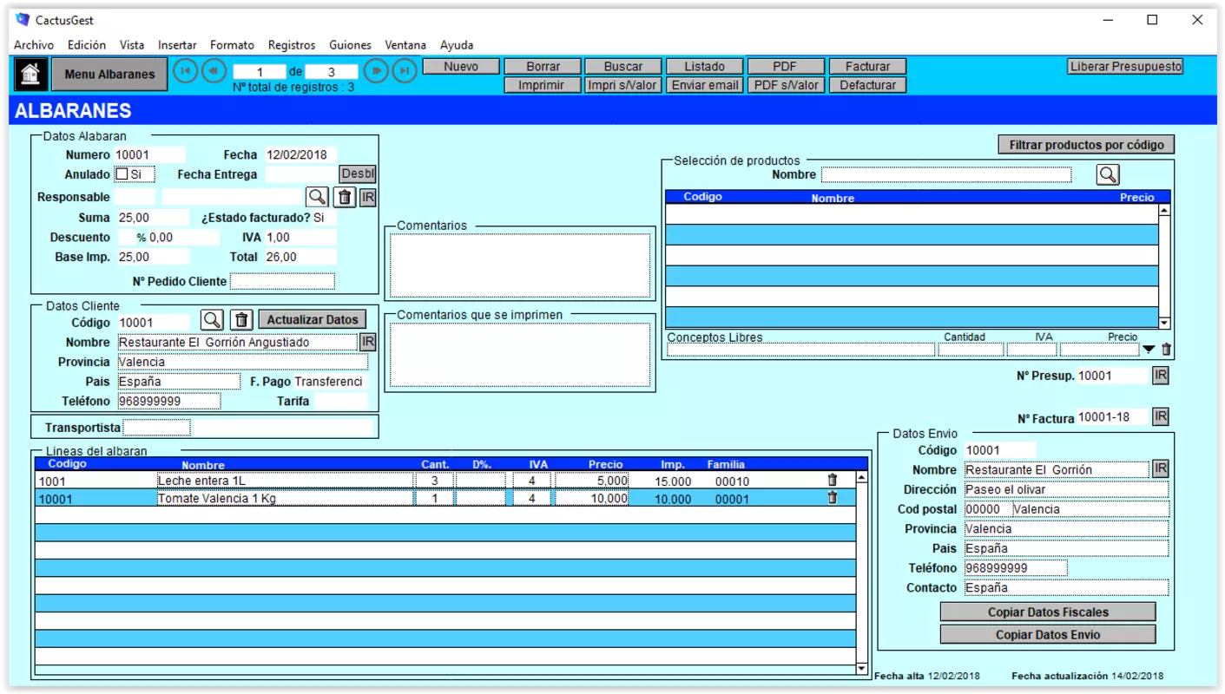Click Lineas del albaran scrollbar down arrow

coord(861,669)
